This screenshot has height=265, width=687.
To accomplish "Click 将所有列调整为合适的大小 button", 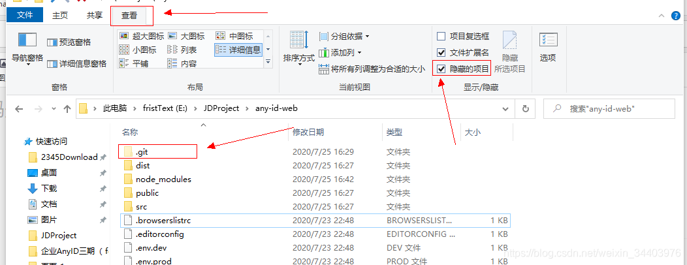I will click(x=372, y=69).
